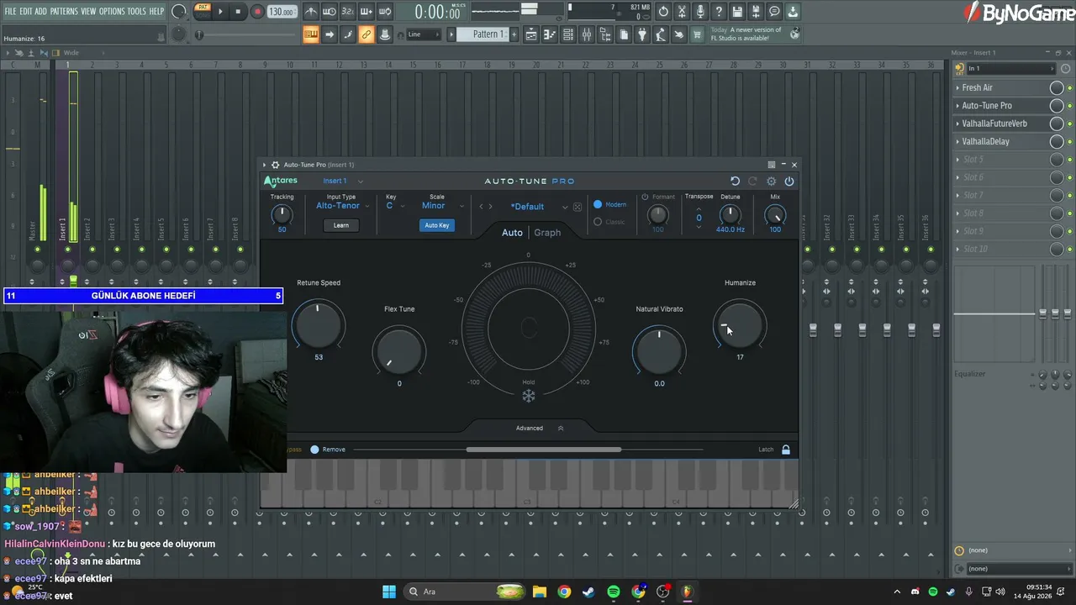Open File Explorer from the taskbar
Image resolution: width=1076 pixels, height=605 pixels.
click(x=540, y=592)
